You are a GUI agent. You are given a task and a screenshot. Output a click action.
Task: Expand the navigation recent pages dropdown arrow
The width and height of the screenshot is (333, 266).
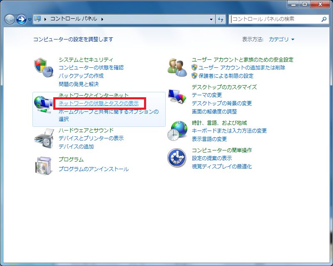[30, 20]
